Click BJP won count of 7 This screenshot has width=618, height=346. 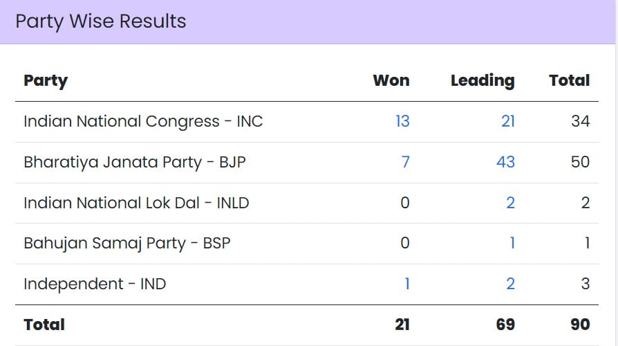[406, 162]
